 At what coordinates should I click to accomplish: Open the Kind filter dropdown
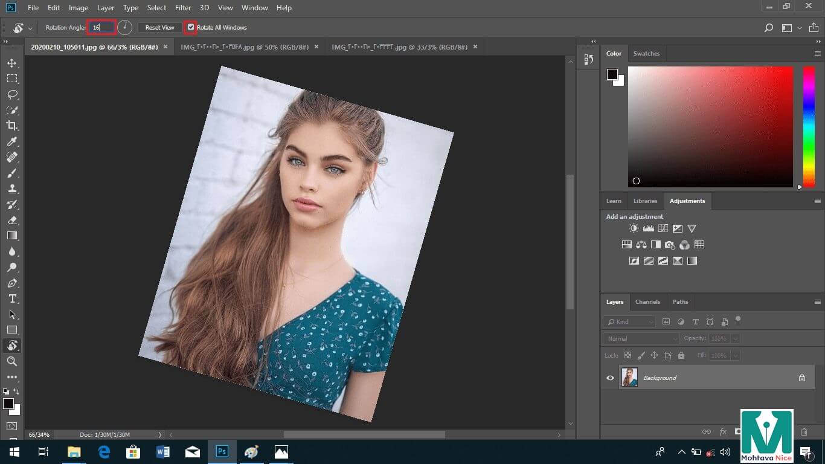click(630, 322)
